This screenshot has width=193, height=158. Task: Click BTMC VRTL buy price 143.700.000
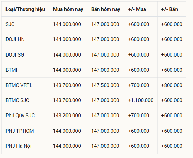pos(67,85)
